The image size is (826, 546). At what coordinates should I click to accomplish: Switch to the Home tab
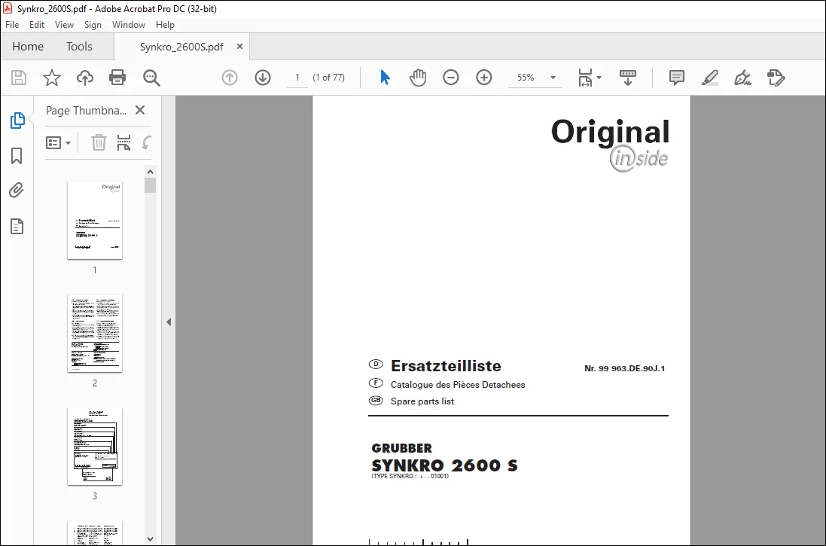[x=28, y=47]
